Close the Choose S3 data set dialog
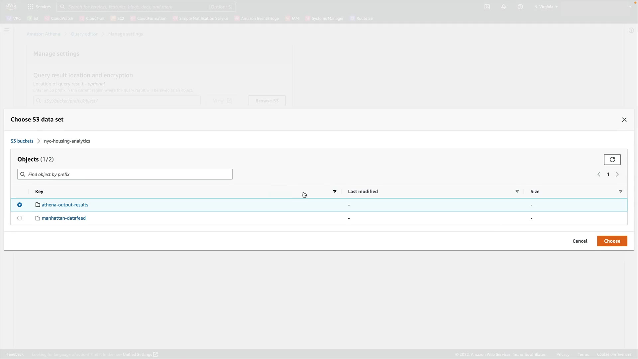 pos(624,120)
